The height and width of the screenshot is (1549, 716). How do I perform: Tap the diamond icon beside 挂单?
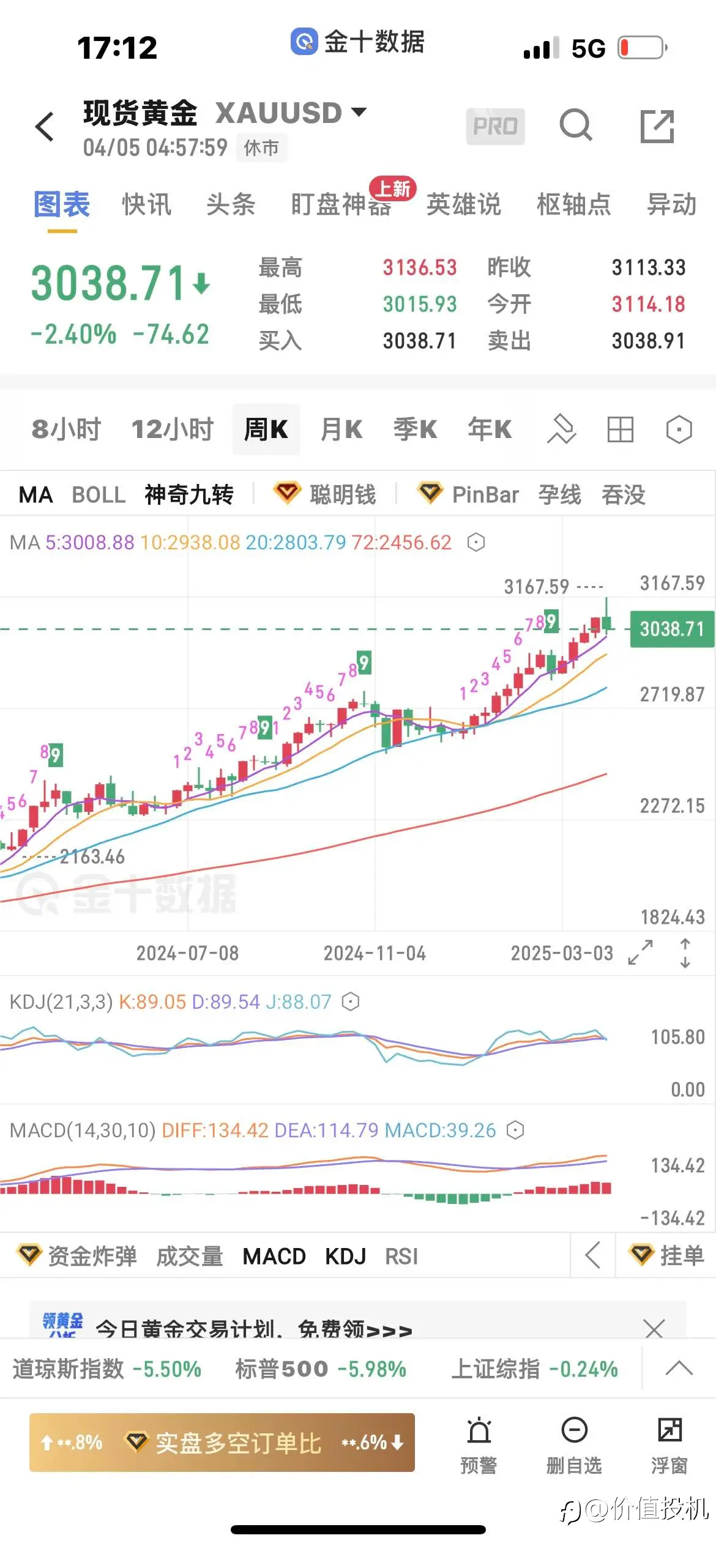pos(641,1255)
